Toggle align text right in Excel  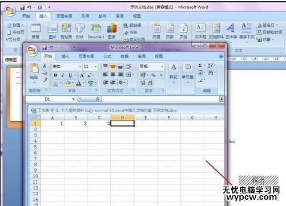(x=120, y=75)
